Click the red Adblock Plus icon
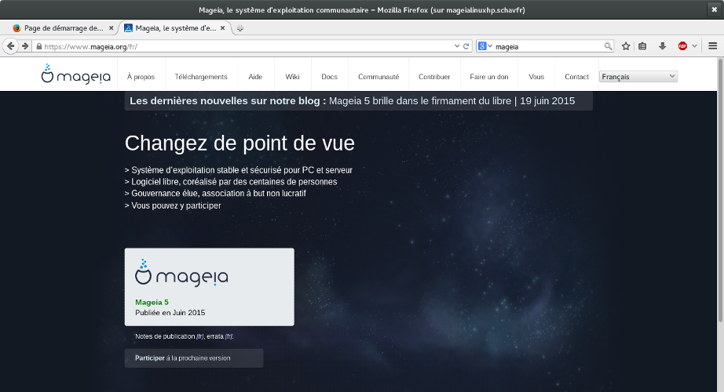 (682, 46)
